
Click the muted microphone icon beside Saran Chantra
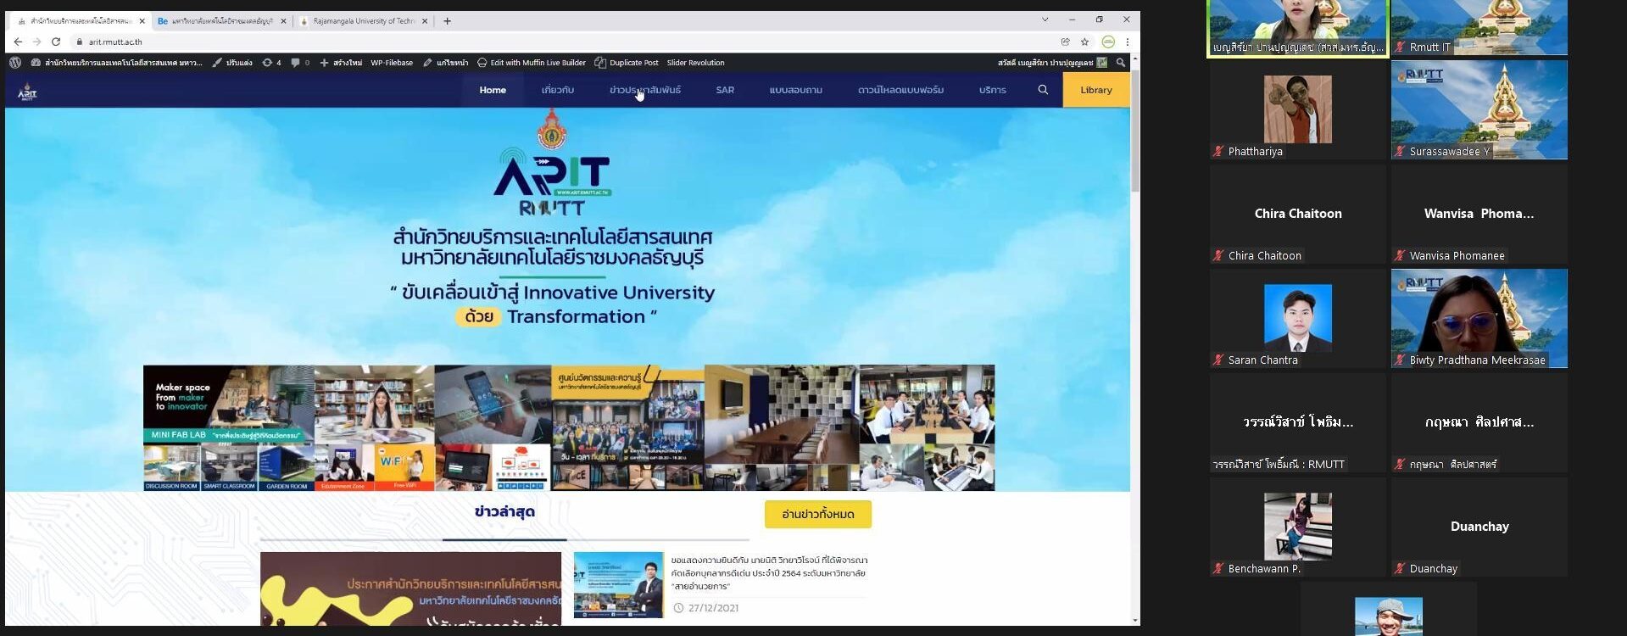point(1218,360)
